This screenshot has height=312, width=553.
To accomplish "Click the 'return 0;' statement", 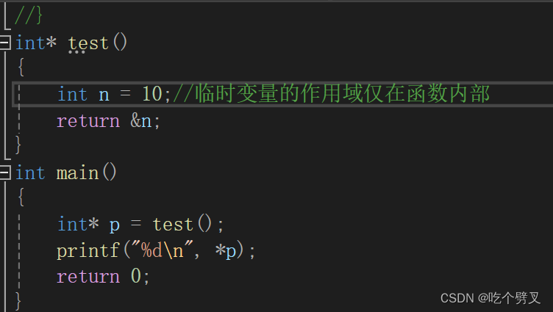I will (x=103, y=277).
